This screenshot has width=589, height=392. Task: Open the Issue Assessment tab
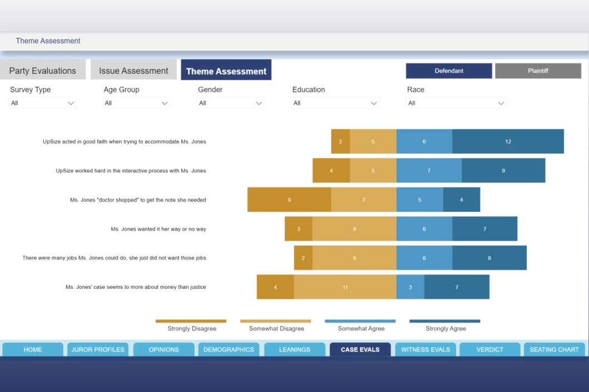tap(133, 70)
